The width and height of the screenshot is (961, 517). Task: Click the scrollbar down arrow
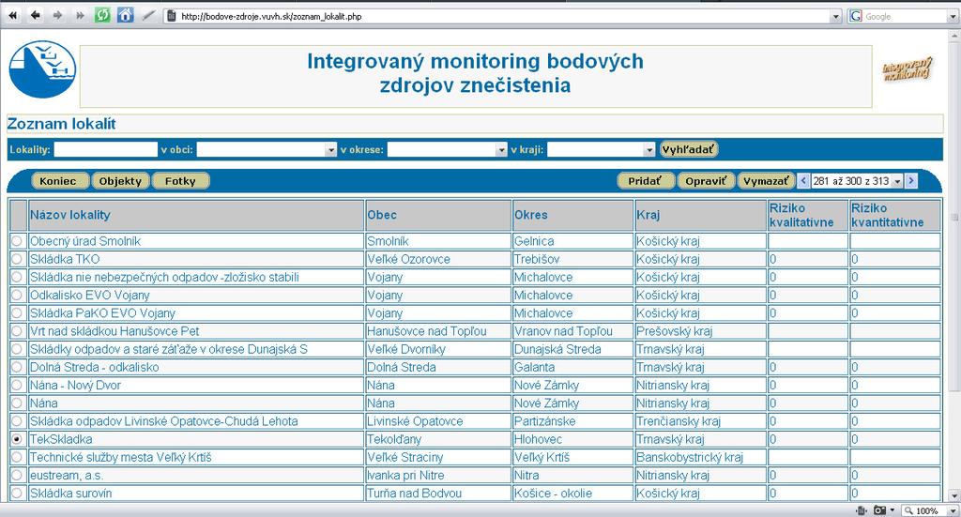[953, 494]
